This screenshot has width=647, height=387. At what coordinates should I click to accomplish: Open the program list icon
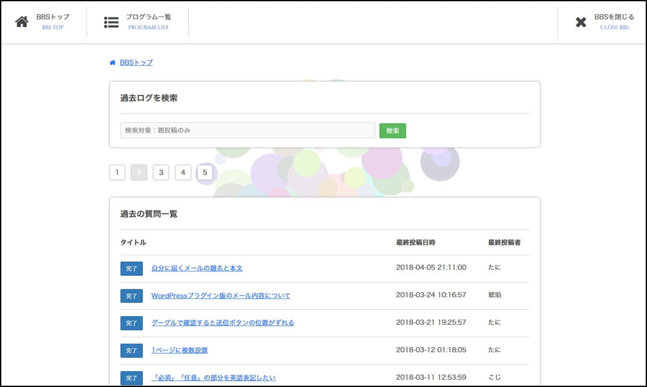(111, 22)
